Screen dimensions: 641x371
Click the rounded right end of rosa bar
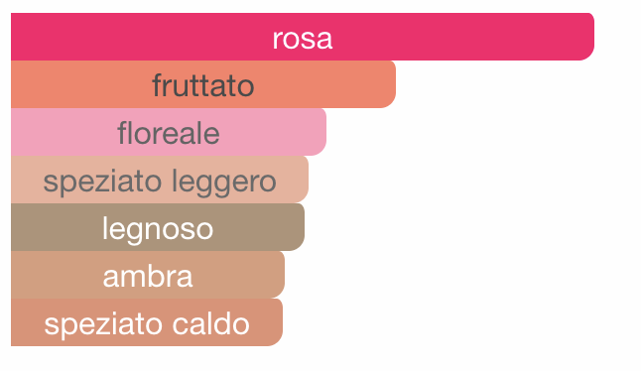(x=585, y=37)
